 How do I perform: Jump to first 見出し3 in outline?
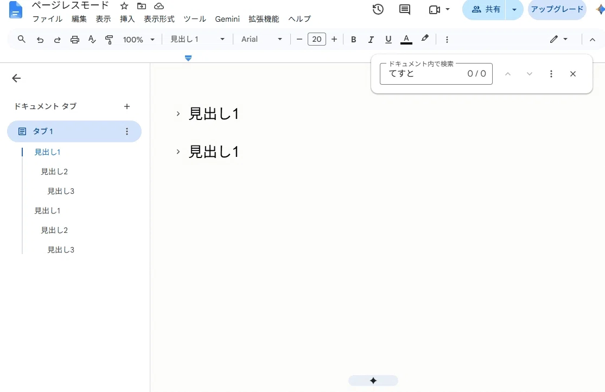tap(61, 191)
